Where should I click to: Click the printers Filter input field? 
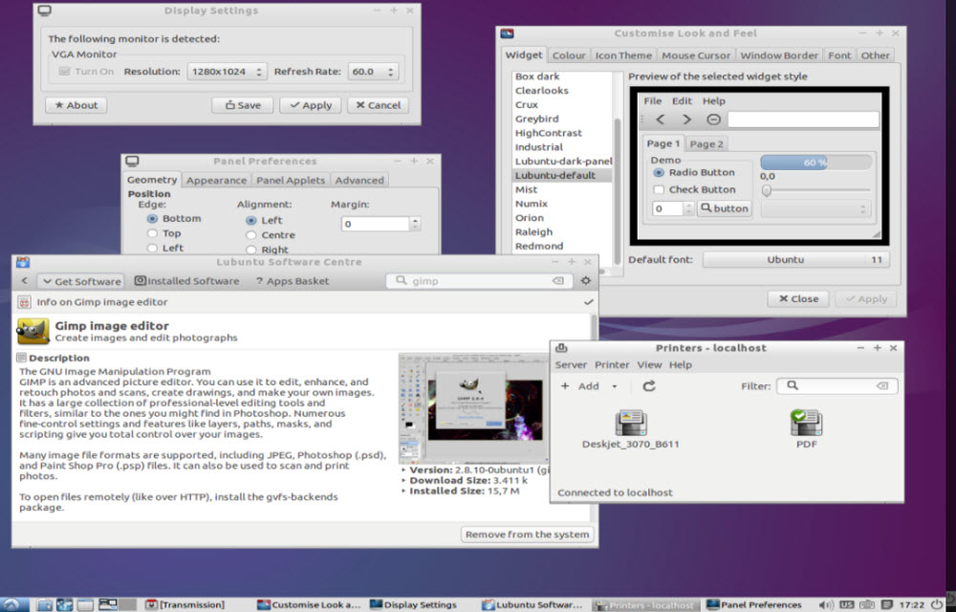pos(836,386)
